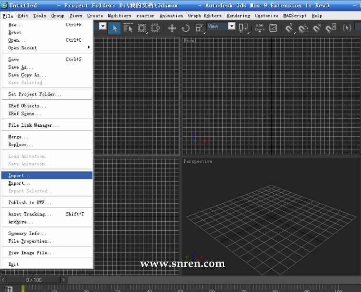Choose Open... in the File menu
Viewport: 361px width, 292px height.
tap(47, 40)
